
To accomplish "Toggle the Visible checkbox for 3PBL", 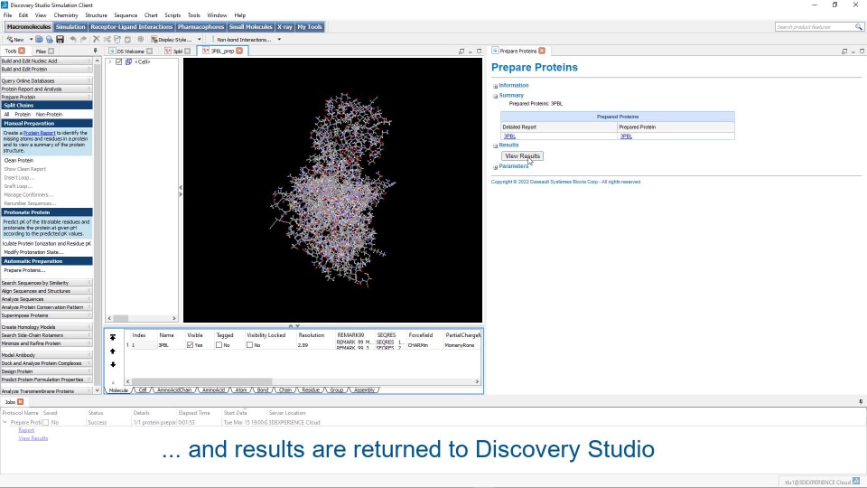I will pos(191,344).
